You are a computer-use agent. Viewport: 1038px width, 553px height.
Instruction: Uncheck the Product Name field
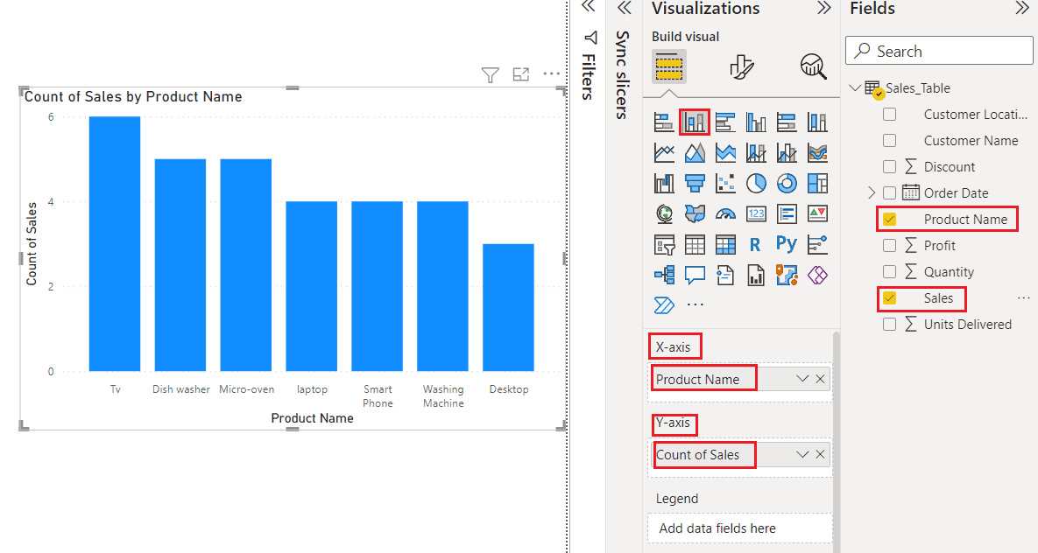(x=890, y=219)
